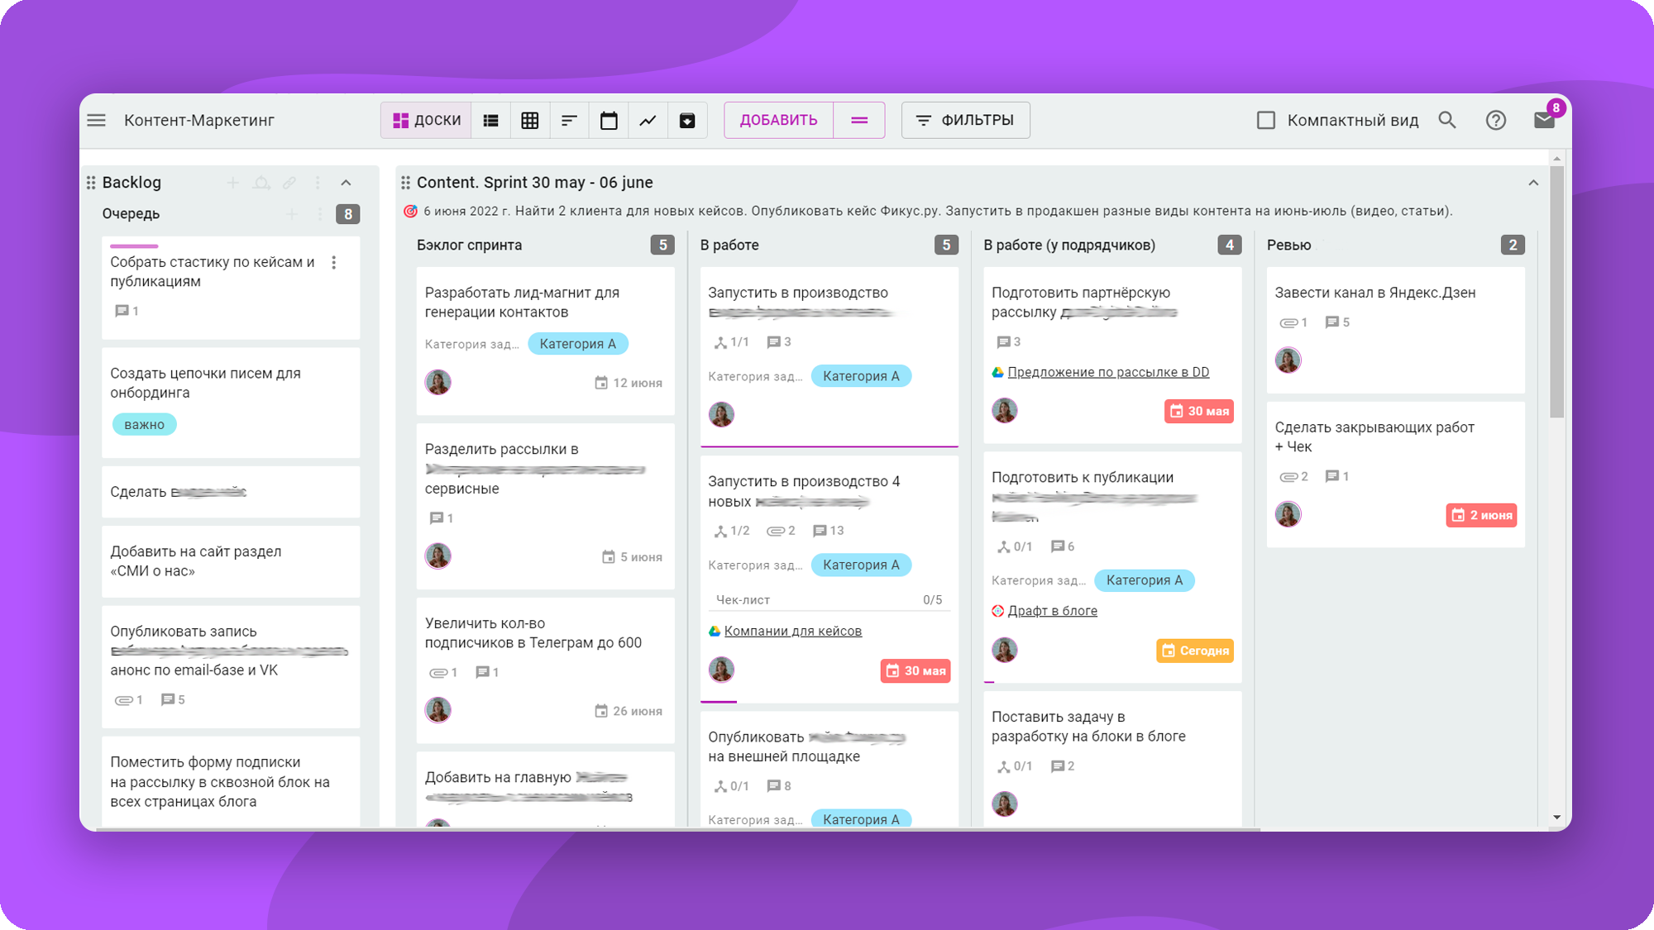Open the ФИЛЬТРЫ panel
The height and width of the screenshot is (930, 1654).
965,121
